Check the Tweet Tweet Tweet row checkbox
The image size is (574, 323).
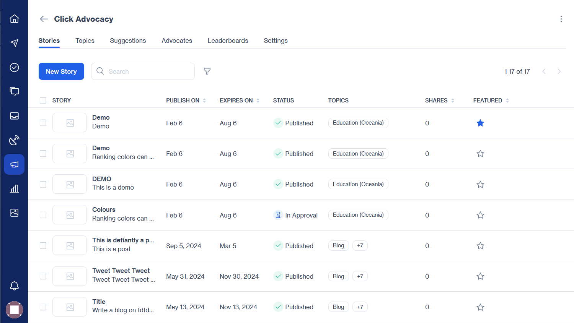(x=43, y=276)
